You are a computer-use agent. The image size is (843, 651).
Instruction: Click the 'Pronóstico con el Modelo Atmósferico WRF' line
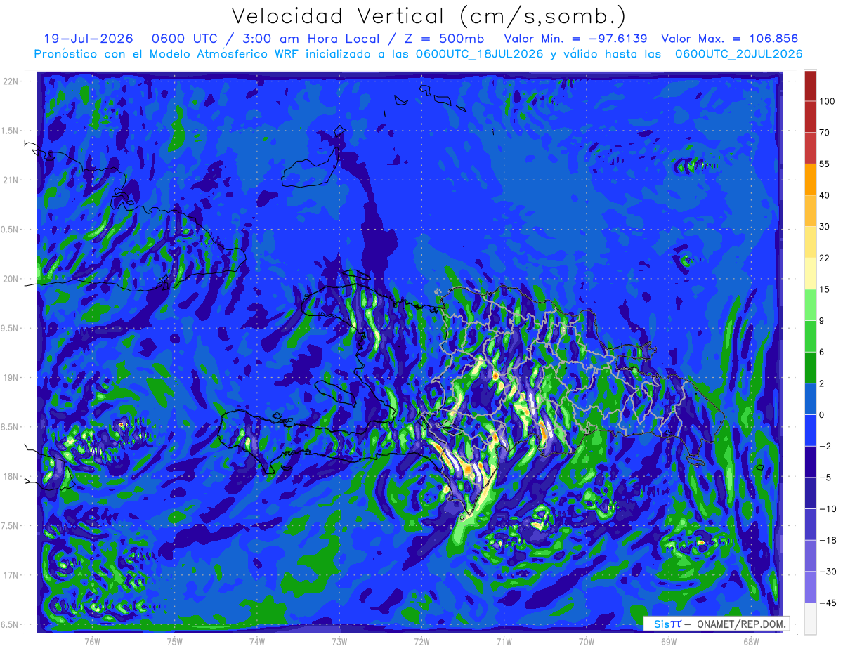pos(418,54)
